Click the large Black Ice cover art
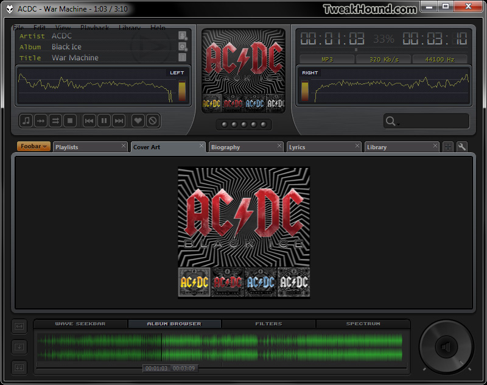The image size is (487, 385). 244,233
